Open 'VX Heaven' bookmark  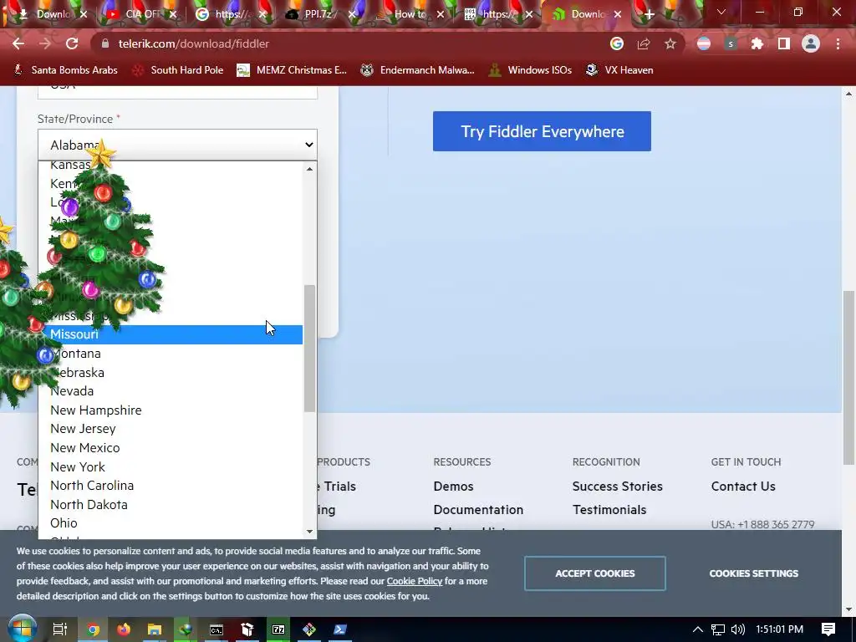tap(619, 70)
